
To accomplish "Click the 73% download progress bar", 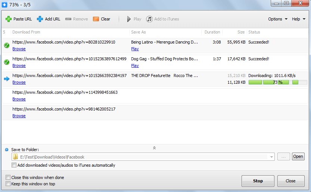I will click(278, 82).
